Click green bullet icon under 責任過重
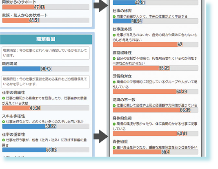The image size is (218, 169). pos(114,147)
